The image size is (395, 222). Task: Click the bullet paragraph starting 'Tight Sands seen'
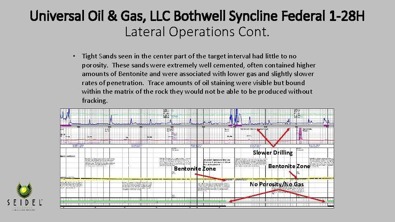point(198,78)
